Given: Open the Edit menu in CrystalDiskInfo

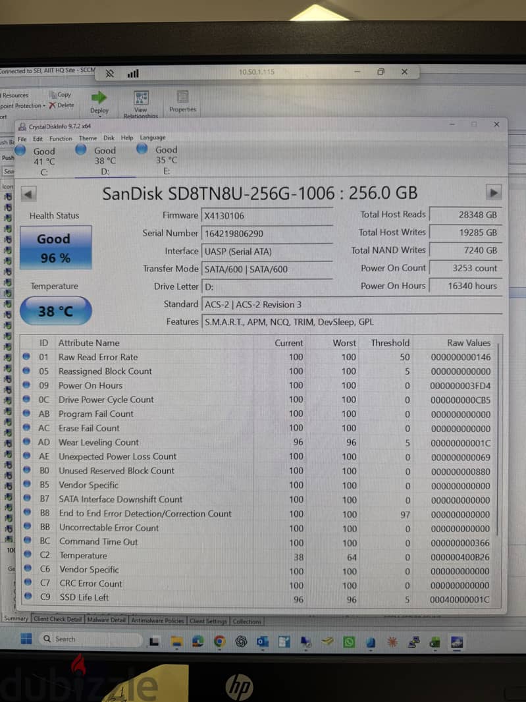Looking at the screenshot, I should (x=38, y=139).
